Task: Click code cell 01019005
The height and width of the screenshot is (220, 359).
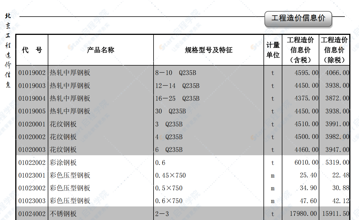Action: click(x=32, y=111)
